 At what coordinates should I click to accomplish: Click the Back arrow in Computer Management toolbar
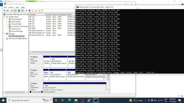(5, 11)
